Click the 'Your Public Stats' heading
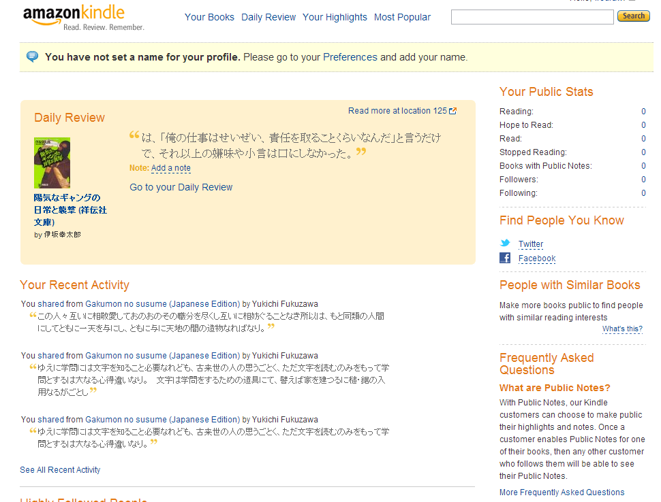This screenshot has width=661, height=502. [x=547, y=92]
